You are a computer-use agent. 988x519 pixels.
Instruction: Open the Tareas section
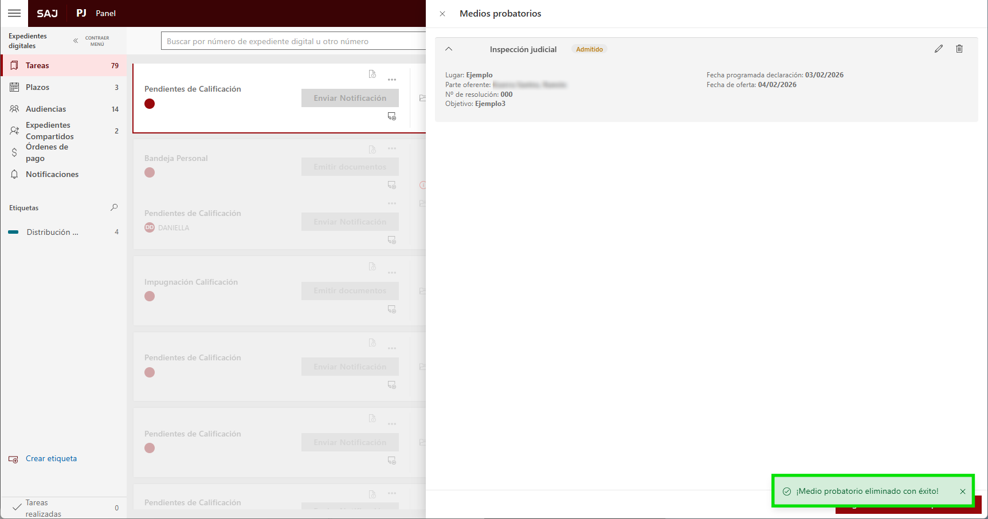(x=37, y=65)
